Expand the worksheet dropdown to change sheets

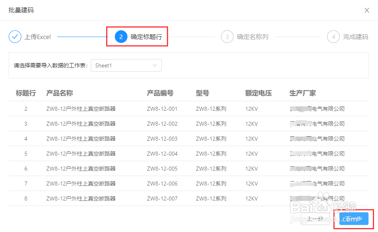click(x=126, y=65)
